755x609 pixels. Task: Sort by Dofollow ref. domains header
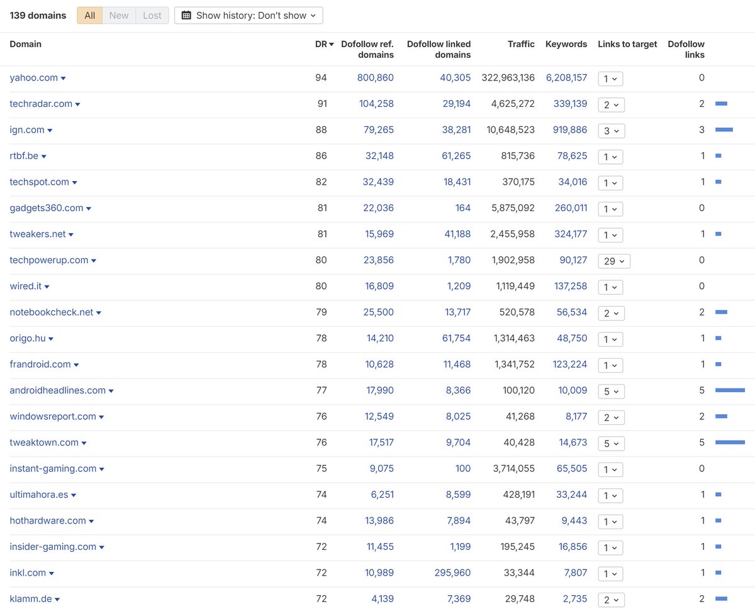coord(367,50)
